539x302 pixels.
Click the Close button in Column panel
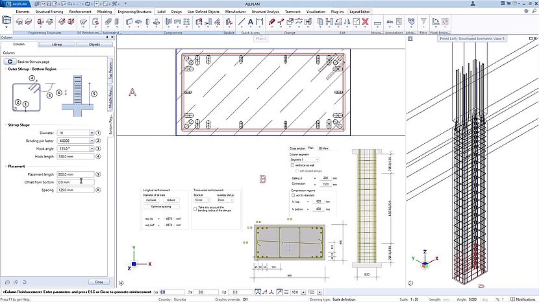point(99,282)
